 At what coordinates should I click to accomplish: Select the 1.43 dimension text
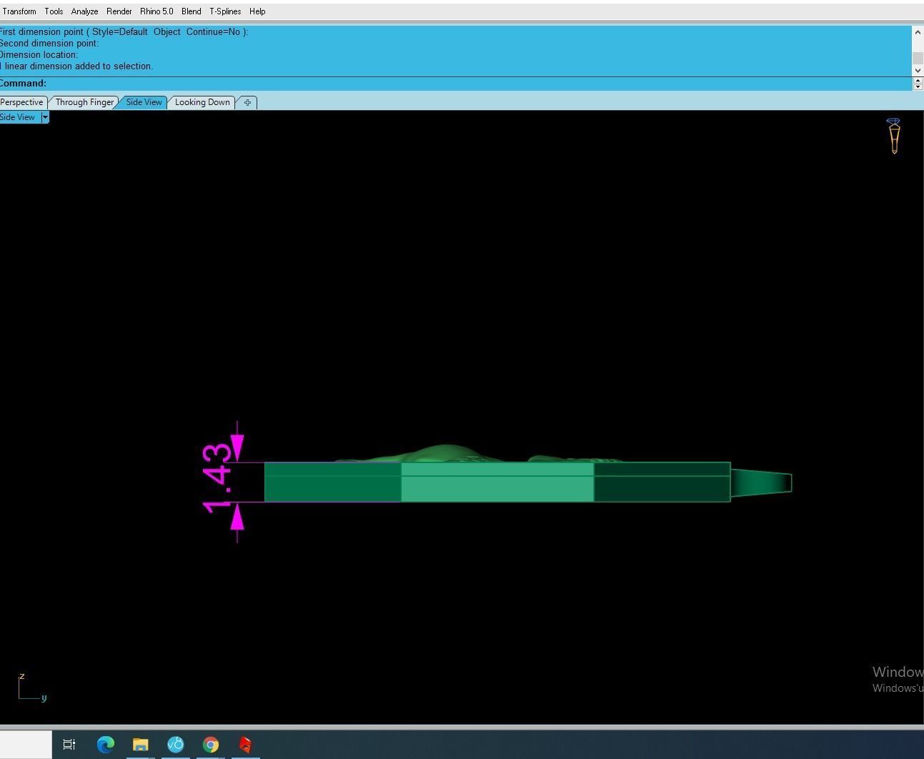[x=217, y=478]
